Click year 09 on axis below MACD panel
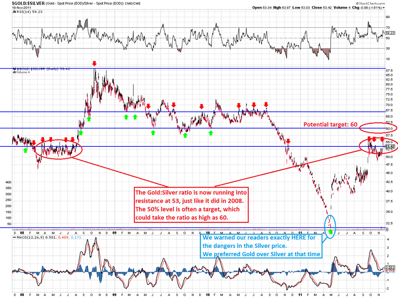The image size is (398, 298). (114, 295)
